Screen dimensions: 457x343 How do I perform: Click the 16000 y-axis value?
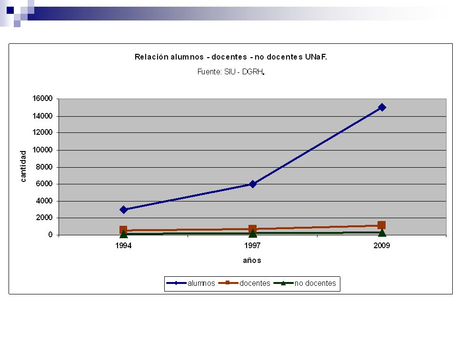click(42, 99)
